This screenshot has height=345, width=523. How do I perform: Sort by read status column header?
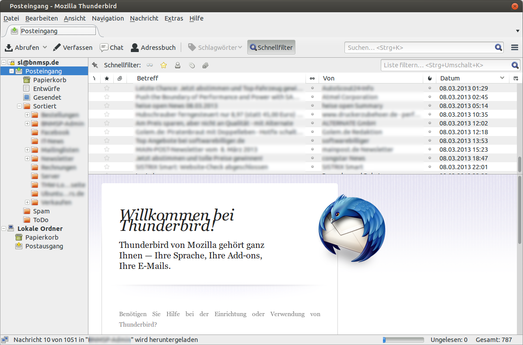pos(312,78)
